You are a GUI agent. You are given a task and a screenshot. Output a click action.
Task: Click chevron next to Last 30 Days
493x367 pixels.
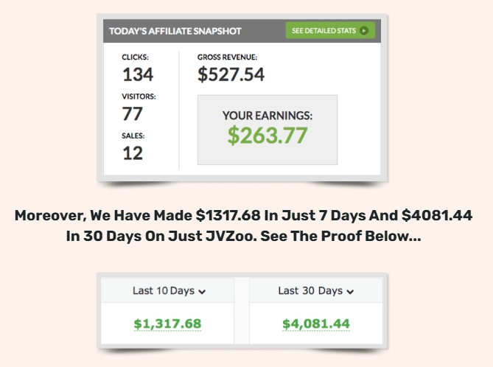pos(350,292)
